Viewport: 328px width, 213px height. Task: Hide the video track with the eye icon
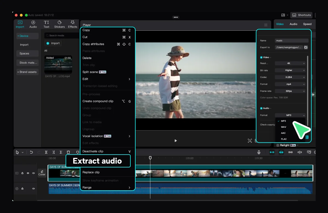point(28,173)
